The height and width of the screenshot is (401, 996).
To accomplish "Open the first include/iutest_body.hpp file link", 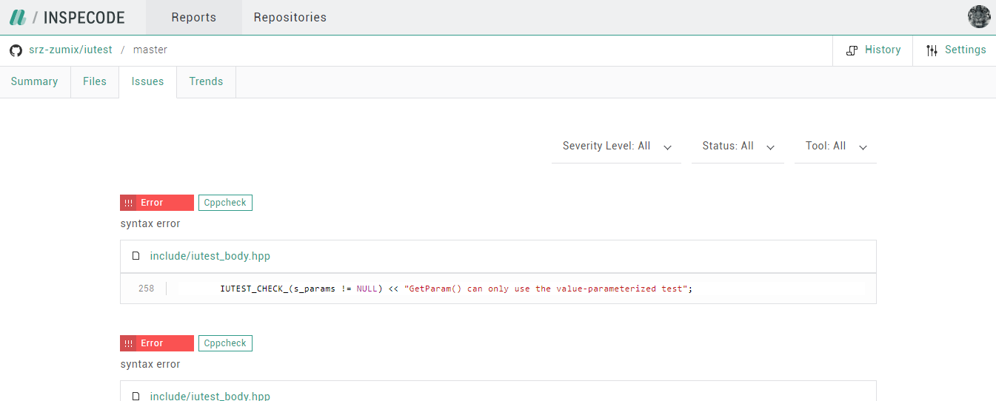I will [x=210, y=257].
